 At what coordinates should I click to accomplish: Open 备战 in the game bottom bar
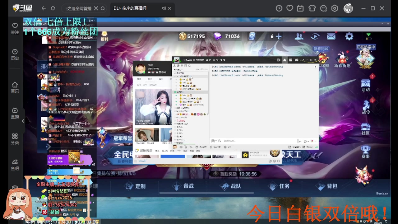coord(183,186)
